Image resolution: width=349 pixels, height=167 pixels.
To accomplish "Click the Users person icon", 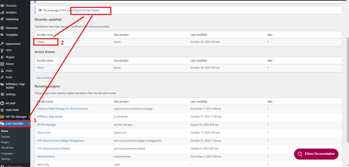I will click(x=2, y=70).
